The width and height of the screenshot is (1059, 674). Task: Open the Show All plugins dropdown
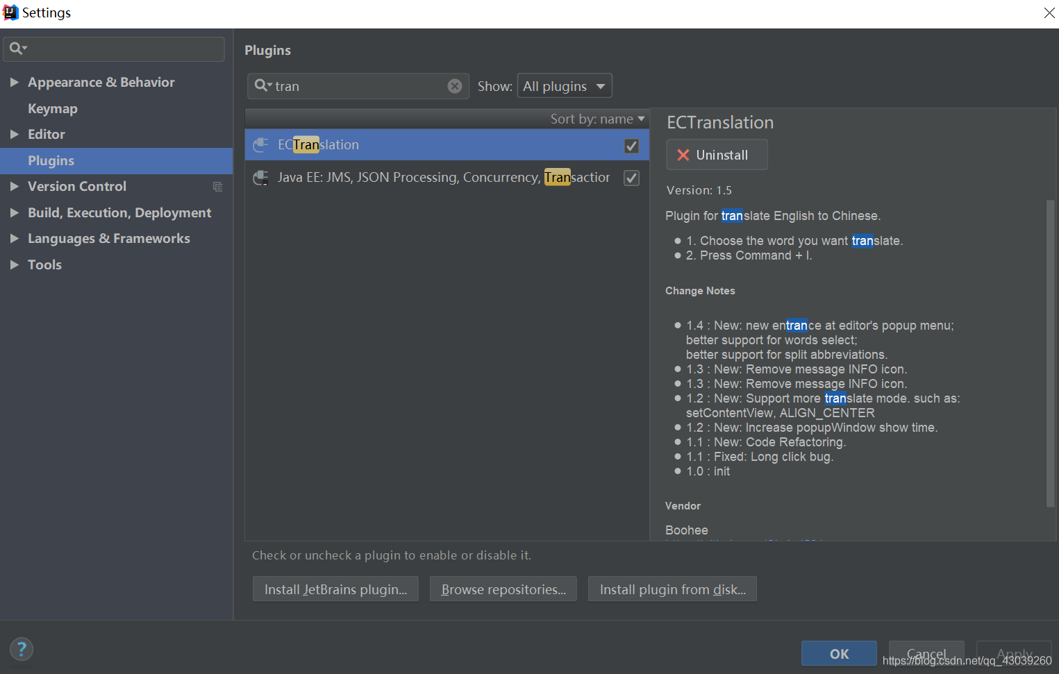[x=565, y=86]
